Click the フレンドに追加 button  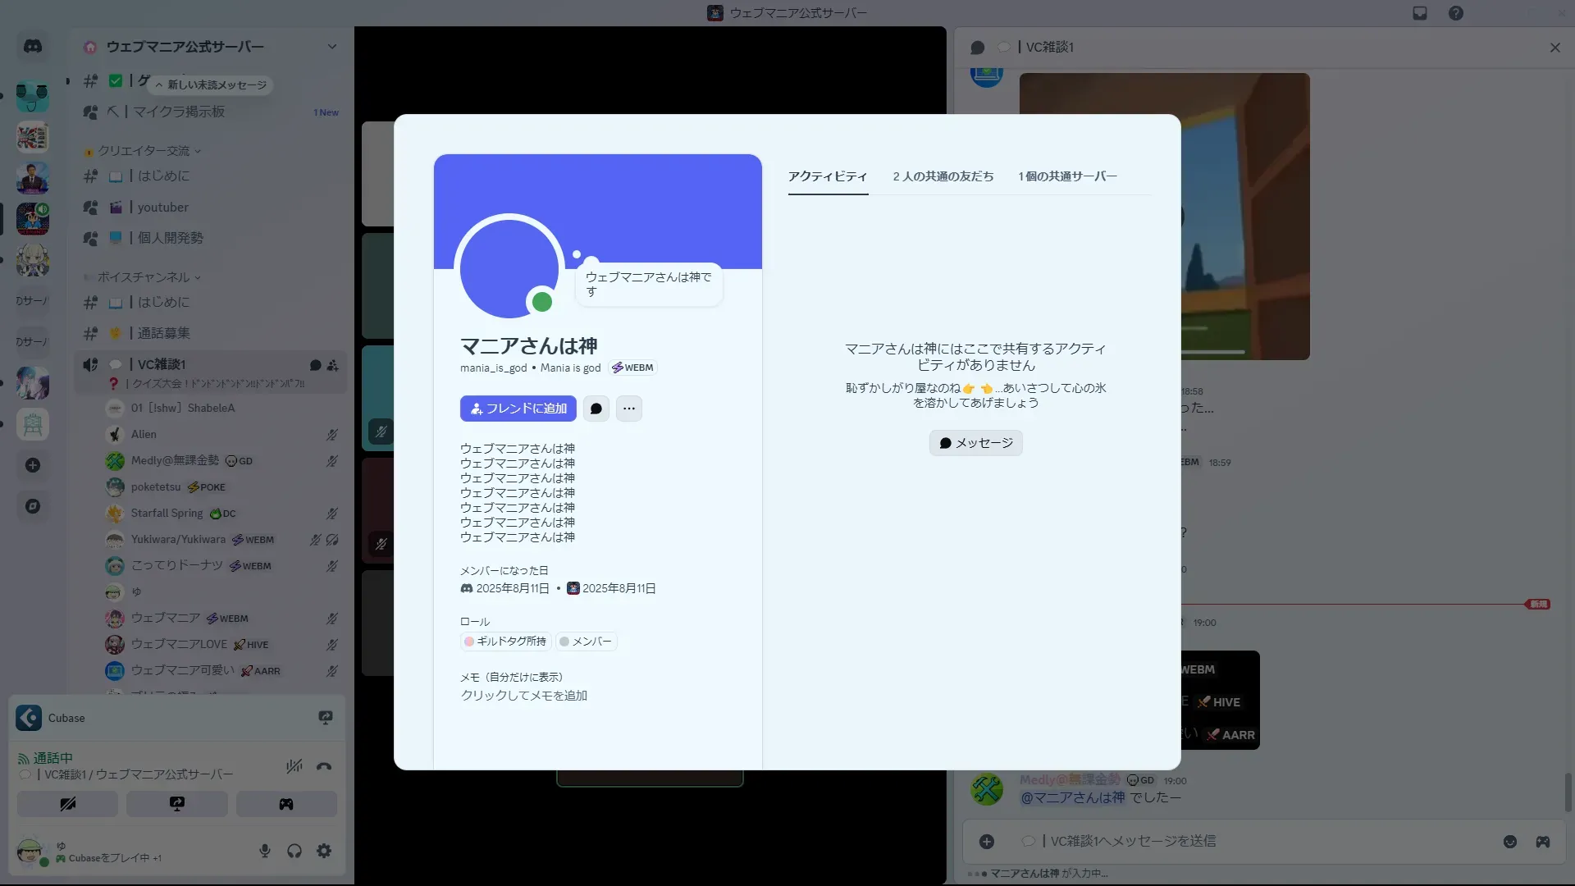tap(518, 409)
